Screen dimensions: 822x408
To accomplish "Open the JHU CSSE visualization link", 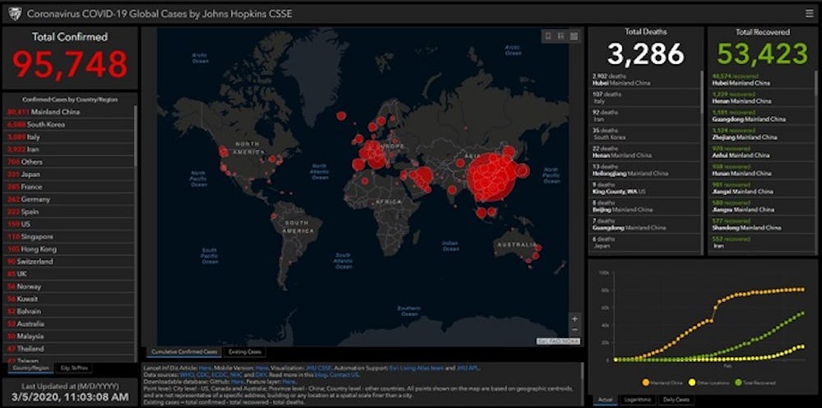I will point(321,369).
